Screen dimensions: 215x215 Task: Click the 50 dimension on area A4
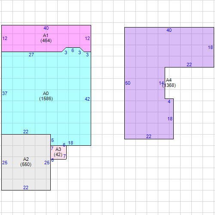128,83
